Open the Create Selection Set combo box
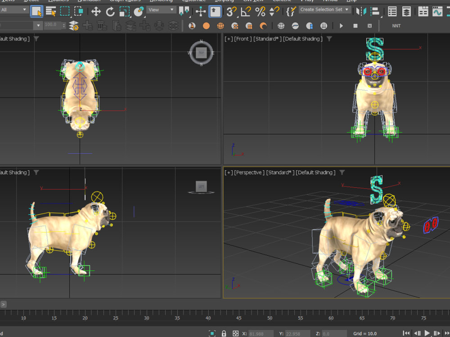Viewport: 450px width, 337px height. click(x=324, y=9)
